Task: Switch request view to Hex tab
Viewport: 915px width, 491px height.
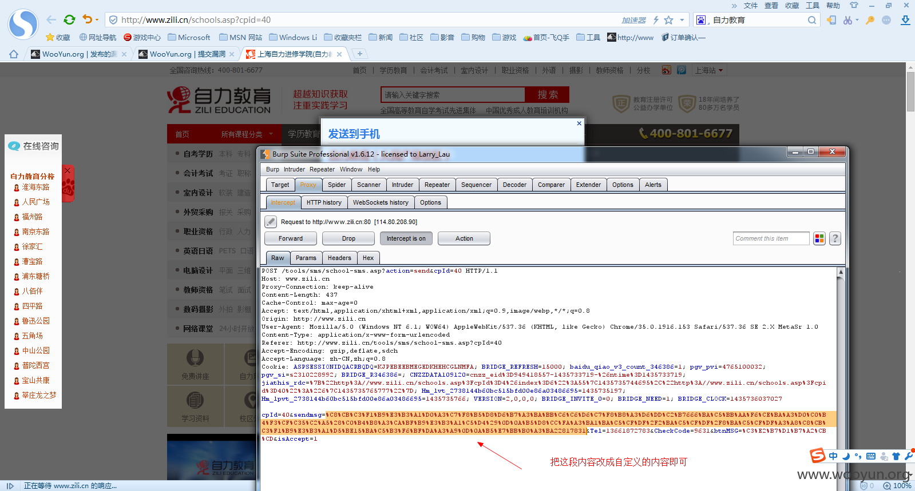Action: pyautogui.click(x=368, y=258)
